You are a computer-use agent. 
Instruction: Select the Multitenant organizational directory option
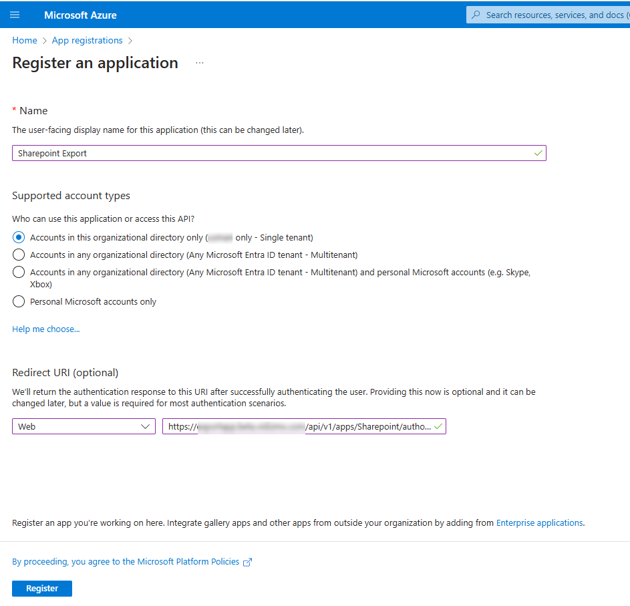click(x=19, y=255)
